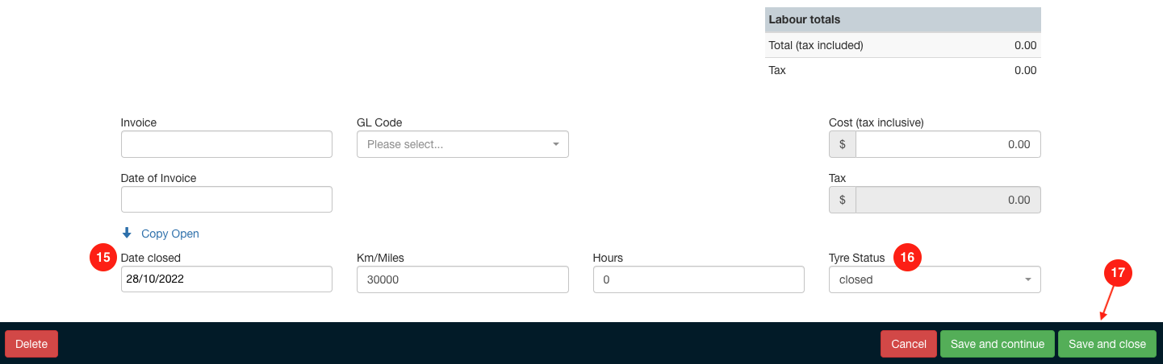Click the Cost (tax inclusive) amount field
This screenshot has height=364, width=1163.
tap(948, 145)
